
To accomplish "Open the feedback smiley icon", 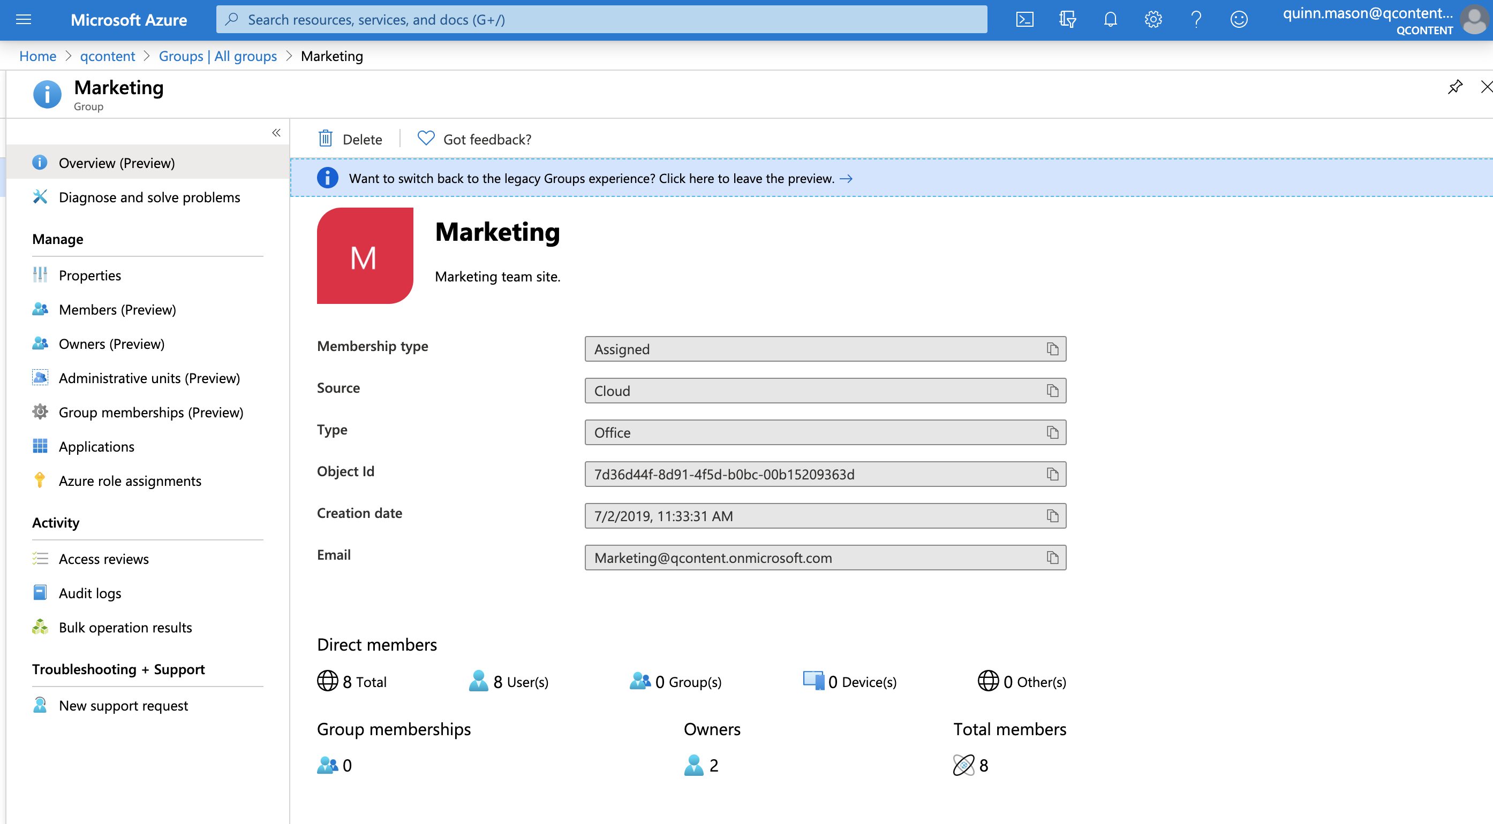I will 1239,20.
